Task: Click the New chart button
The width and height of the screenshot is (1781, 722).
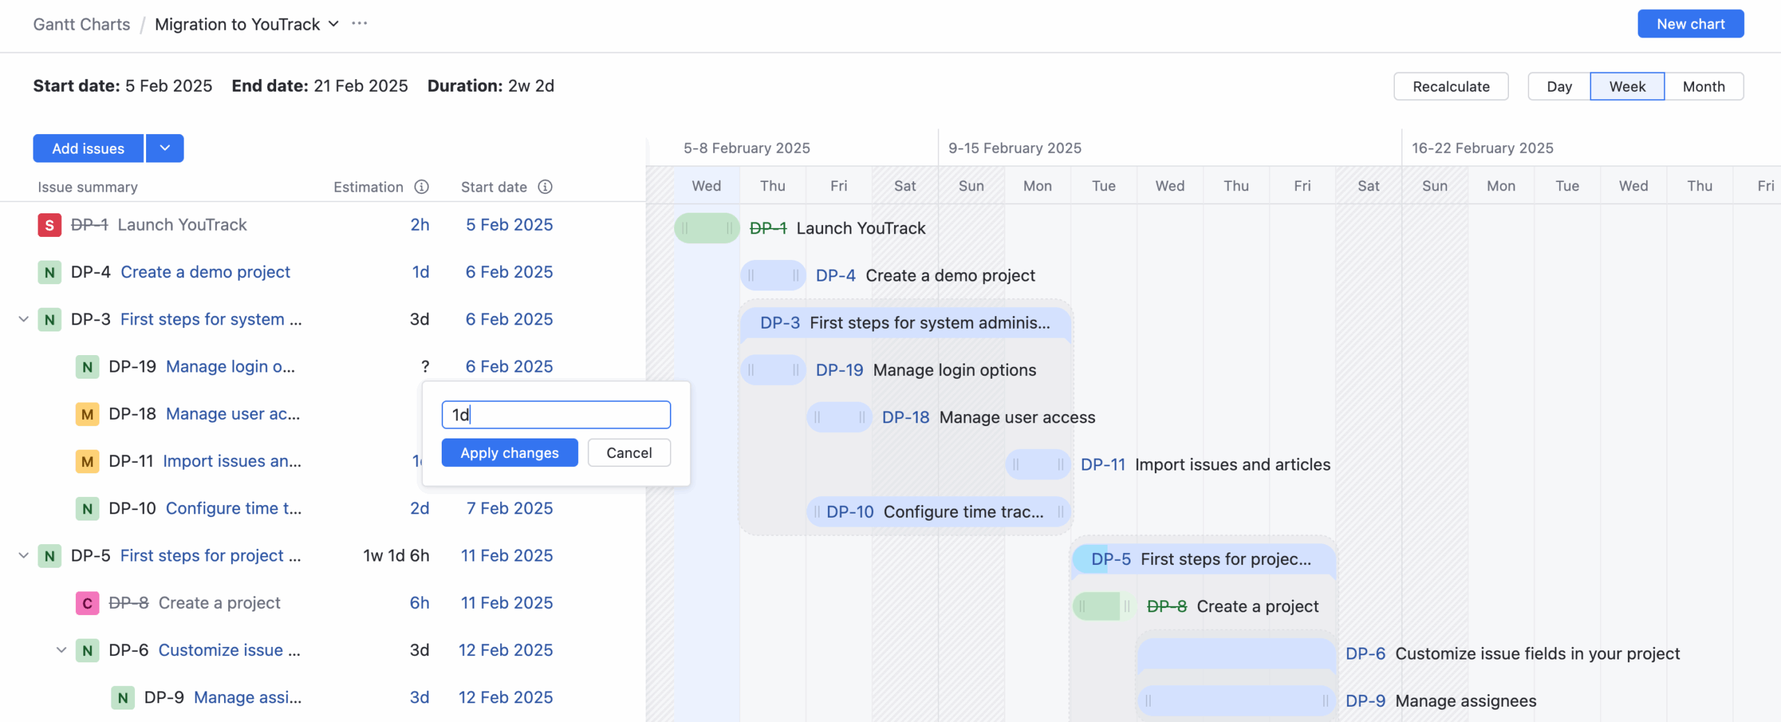Action: 1691,23
